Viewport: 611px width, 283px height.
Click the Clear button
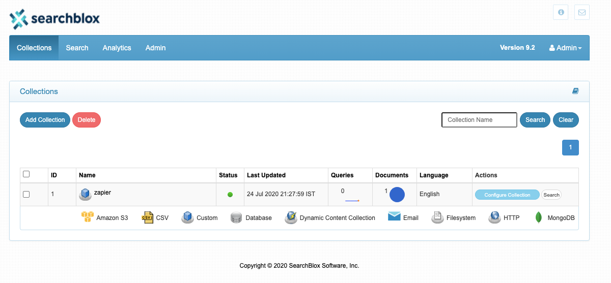click(x=566, y=120)
